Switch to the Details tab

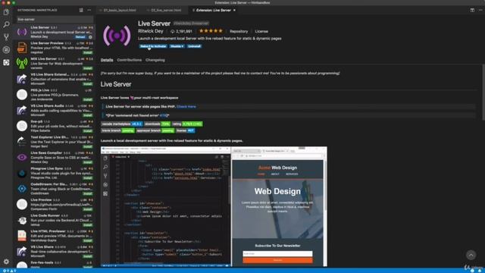pyautogui.click(x=107, y=60)
